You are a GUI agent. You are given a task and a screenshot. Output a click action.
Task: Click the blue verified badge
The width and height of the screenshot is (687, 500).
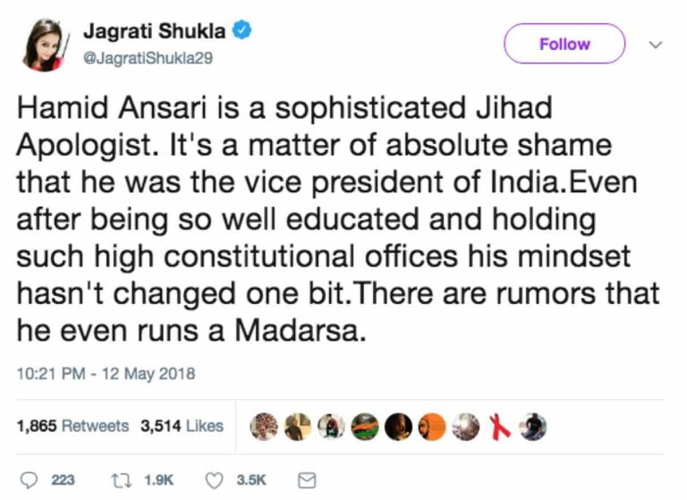[x=242, y=31]
